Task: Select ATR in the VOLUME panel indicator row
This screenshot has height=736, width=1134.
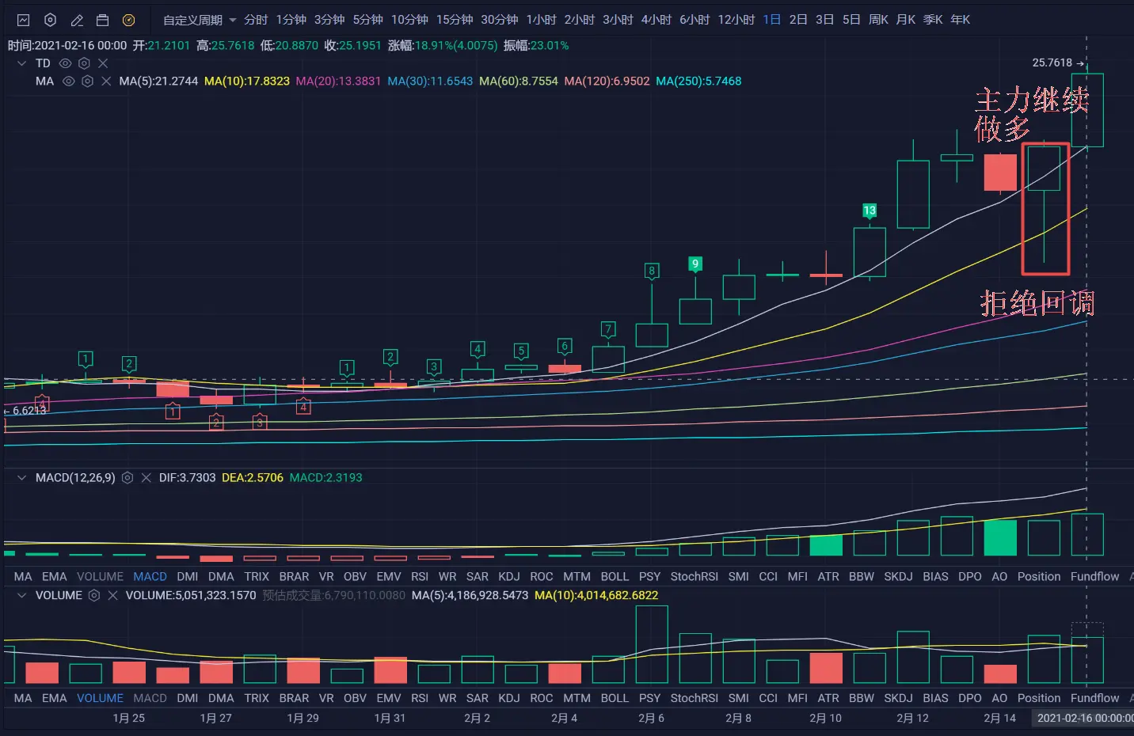Action: point(828,699)
